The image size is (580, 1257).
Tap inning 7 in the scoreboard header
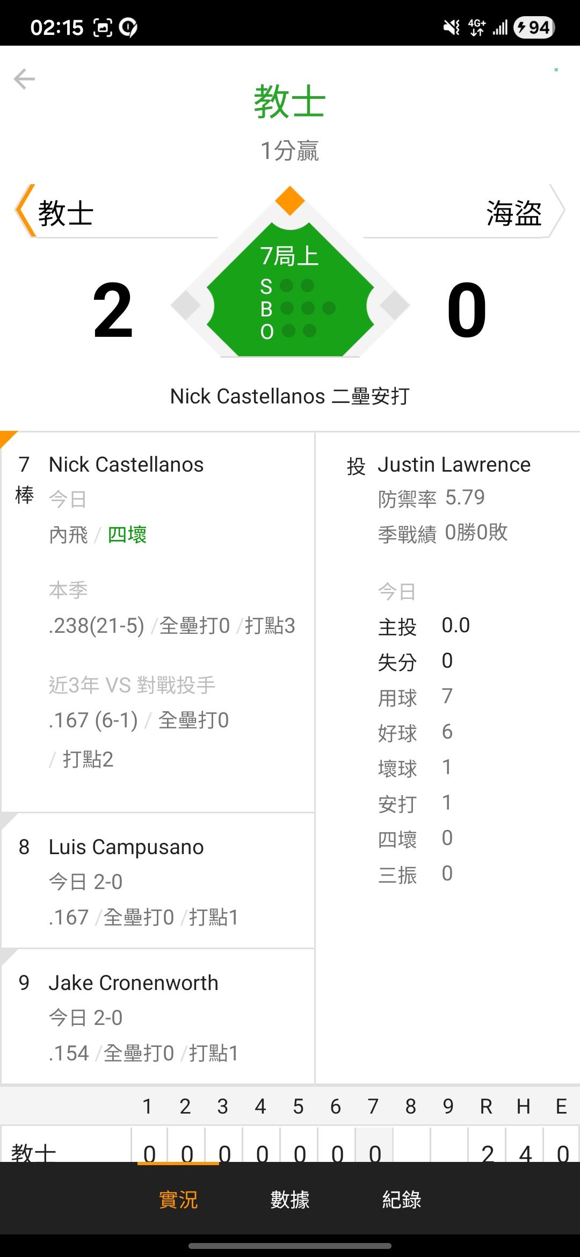373,1107
